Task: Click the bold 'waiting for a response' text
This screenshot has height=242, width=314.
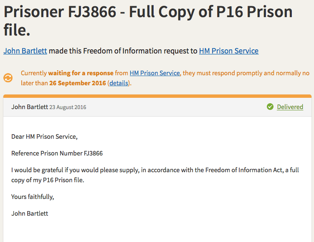Action: point(81,73)
